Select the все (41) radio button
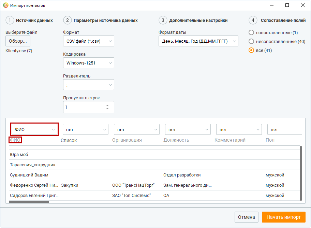This screenshot has height=228, width=311. [251, 50]
